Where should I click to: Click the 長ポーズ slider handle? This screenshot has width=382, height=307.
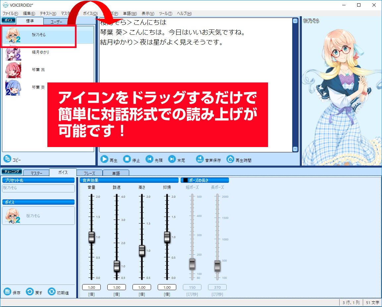(217, 266)
